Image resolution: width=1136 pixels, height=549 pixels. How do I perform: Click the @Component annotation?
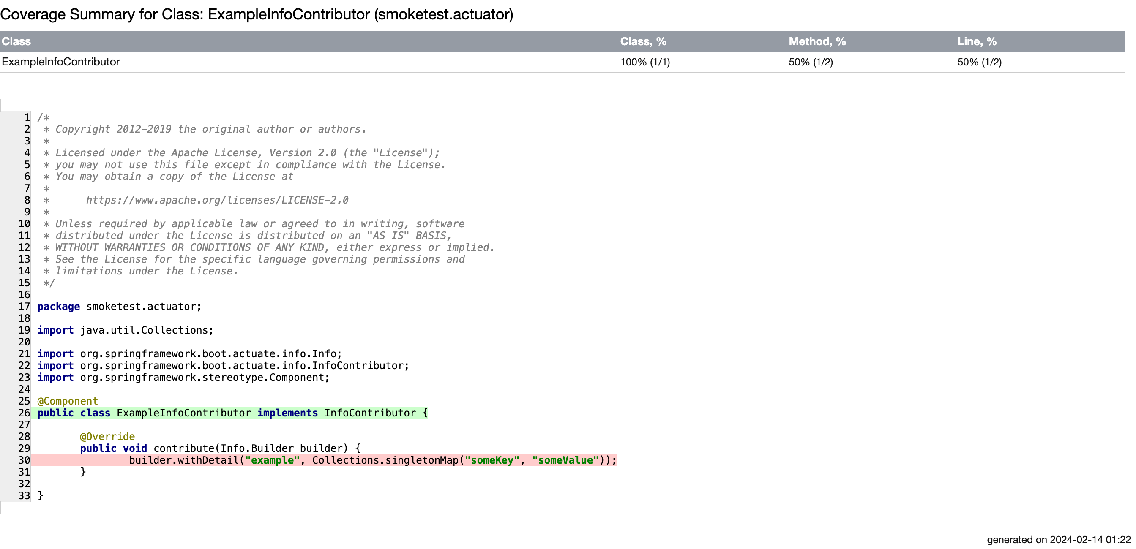click(68, 401)
